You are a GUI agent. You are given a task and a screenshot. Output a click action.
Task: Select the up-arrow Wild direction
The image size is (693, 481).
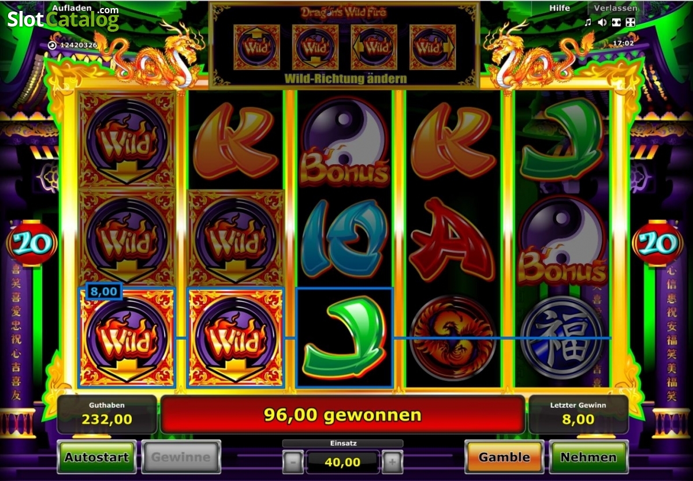[257, 47]
